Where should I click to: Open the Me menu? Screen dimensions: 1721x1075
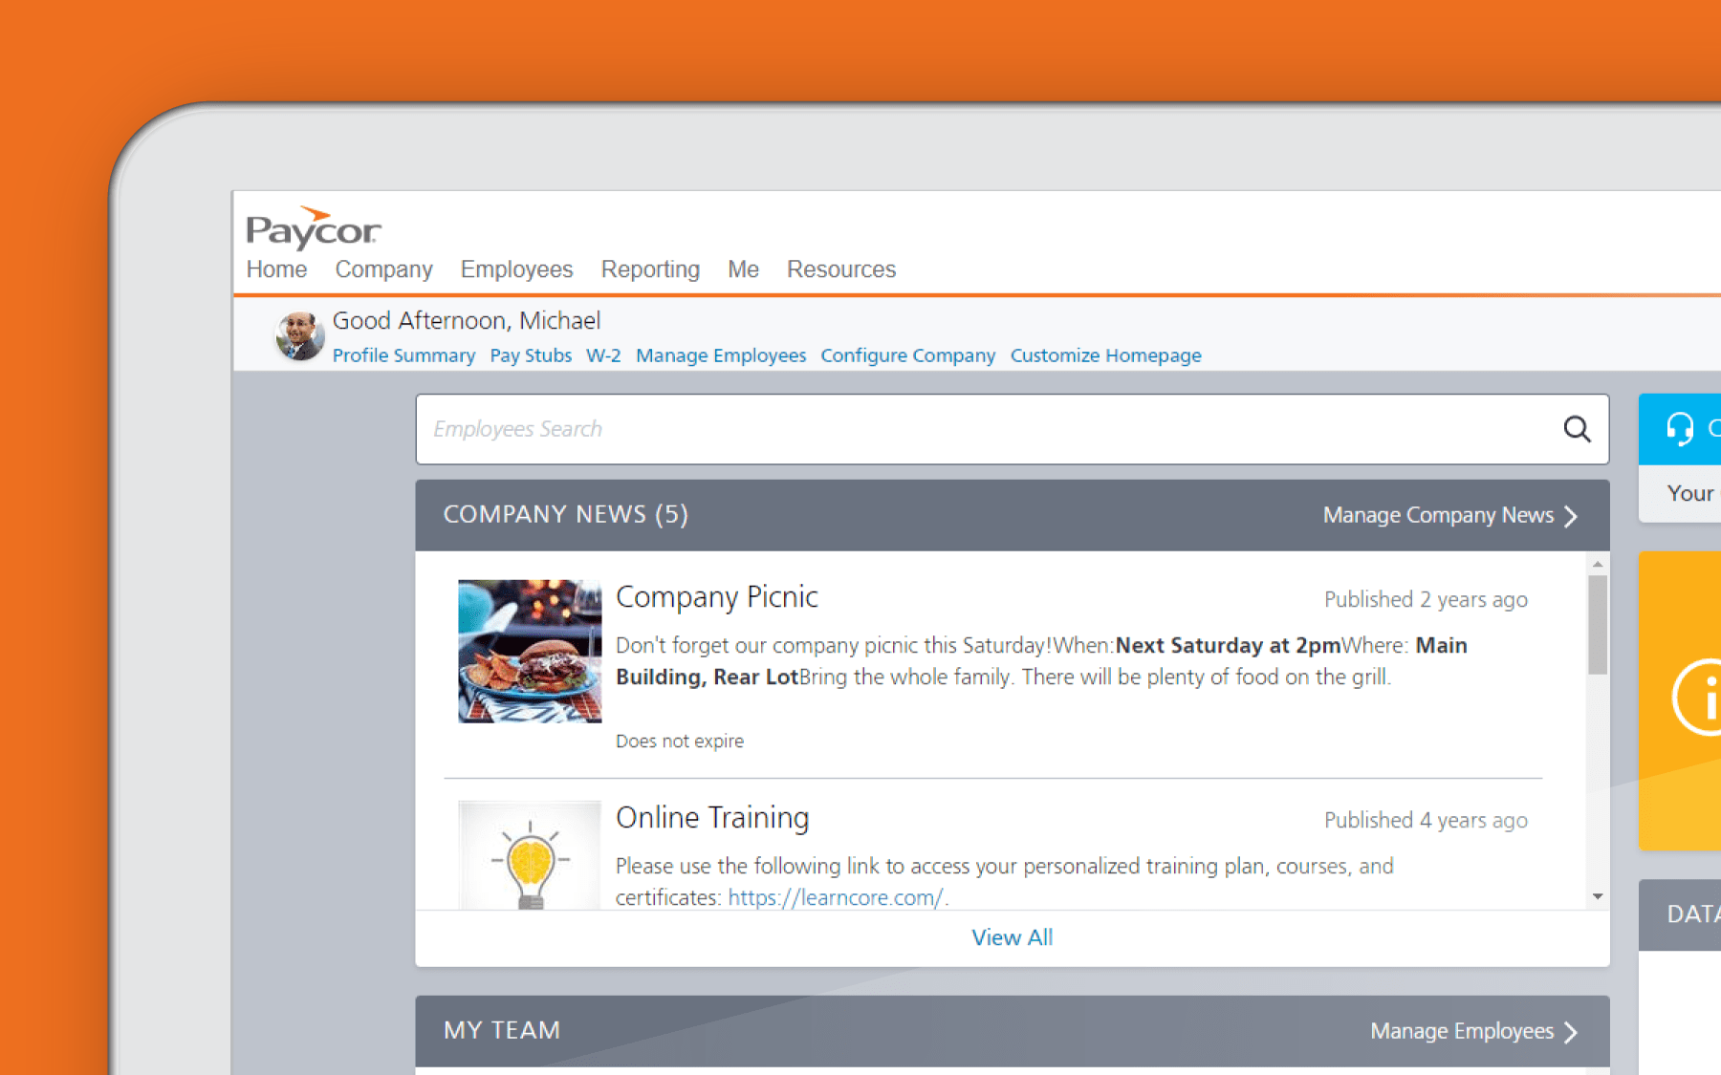[x=743, y=269]
